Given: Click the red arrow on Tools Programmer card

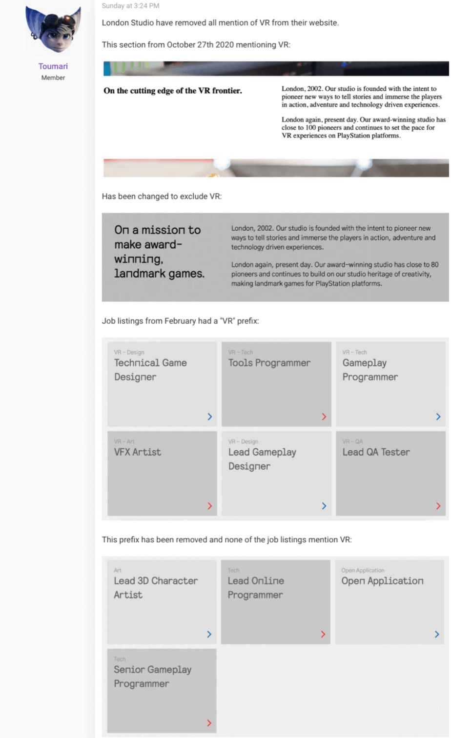Looking at the screenshot, I should (324, 417).
